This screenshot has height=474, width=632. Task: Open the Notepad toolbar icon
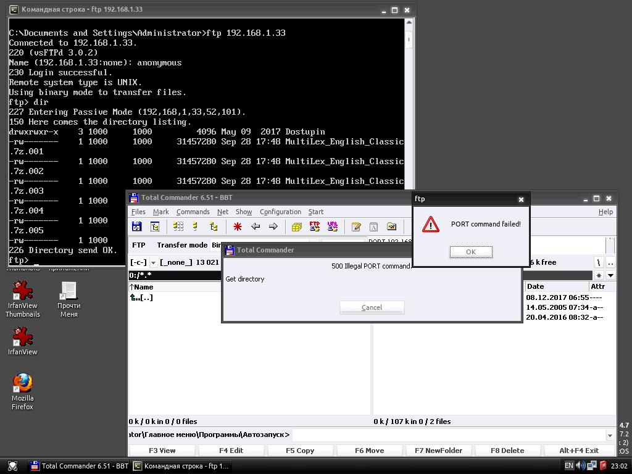point(356,227)
